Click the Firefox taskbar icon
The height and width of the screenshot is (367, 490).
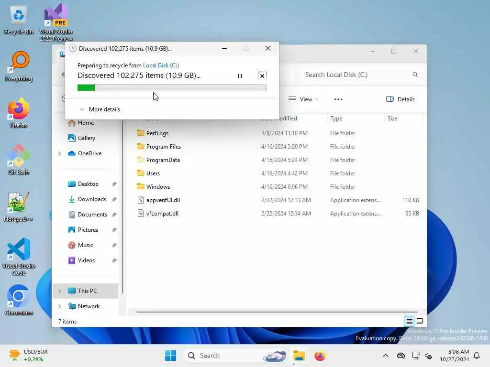click(x=320, y=356)
